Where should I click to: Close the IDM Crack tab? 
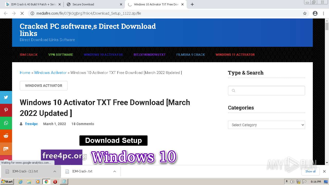coord(60,4)
